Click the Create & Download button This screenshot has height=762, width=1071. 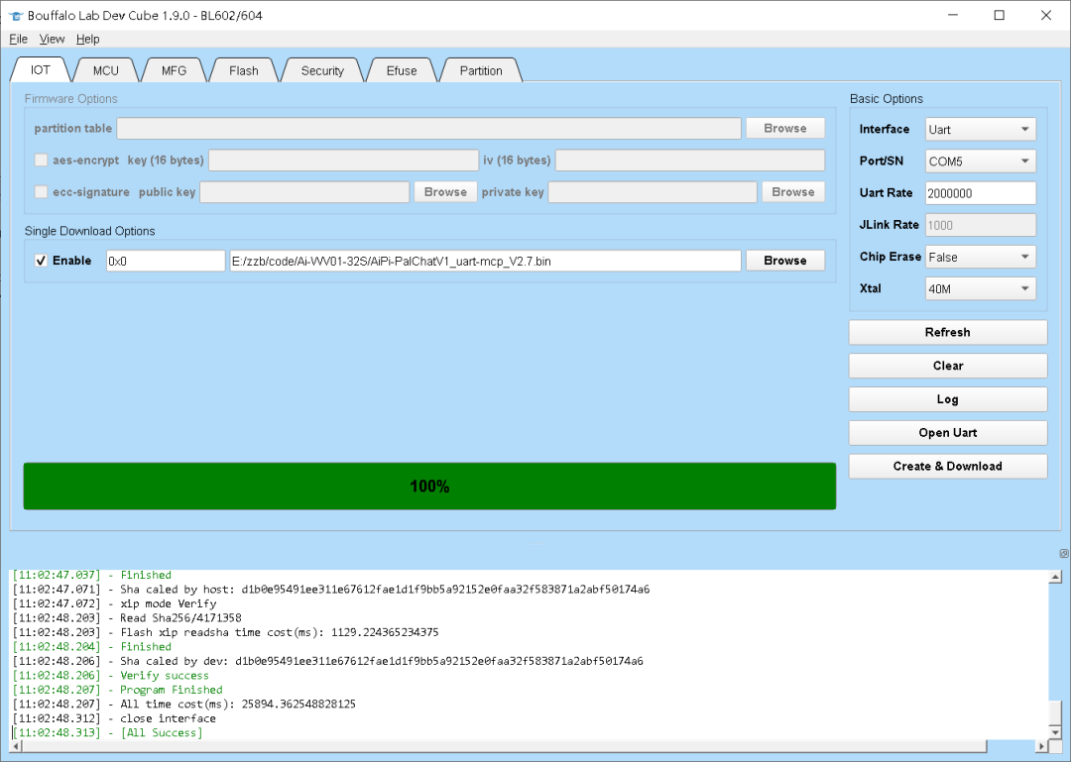tap(947, 467)
